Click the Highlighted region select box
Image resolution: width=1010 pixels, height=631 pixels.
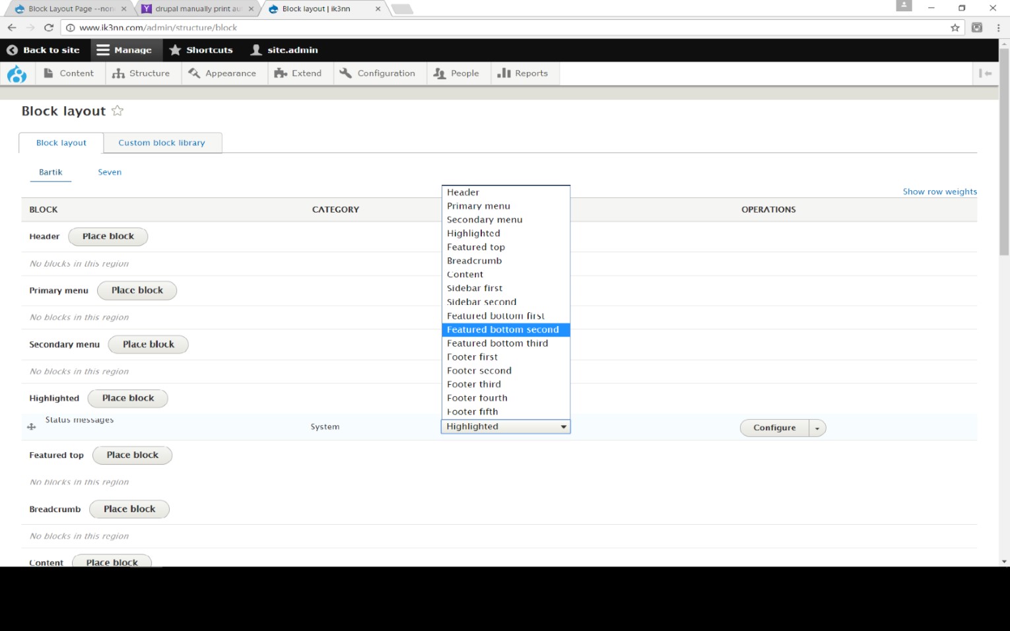click(x=506, y=426)
